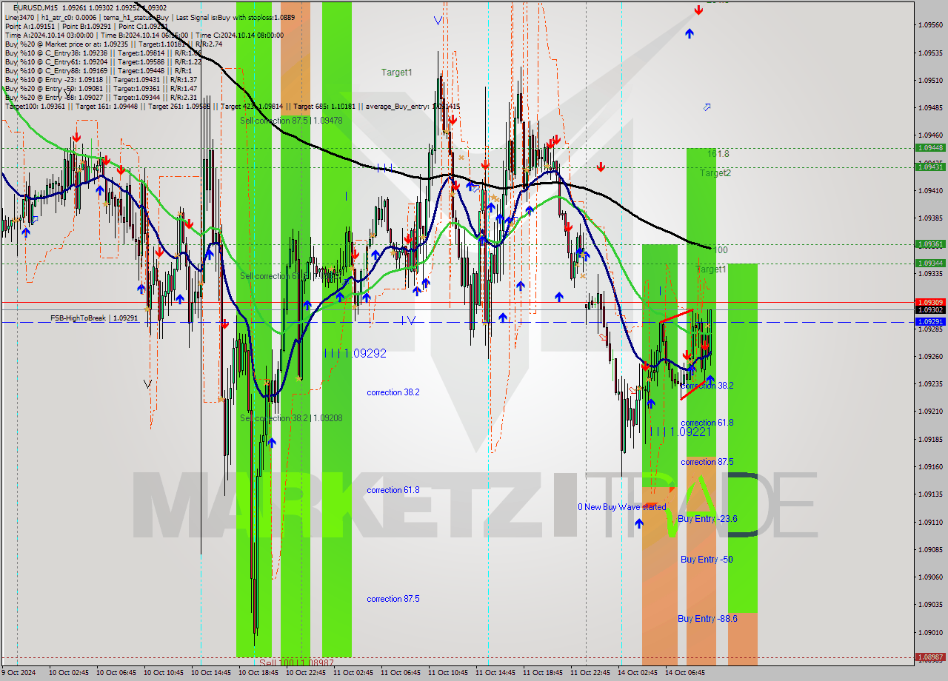Click the 'Buy Entry -50' label
This screenshot has height=681, width=948.
(707, 560)
